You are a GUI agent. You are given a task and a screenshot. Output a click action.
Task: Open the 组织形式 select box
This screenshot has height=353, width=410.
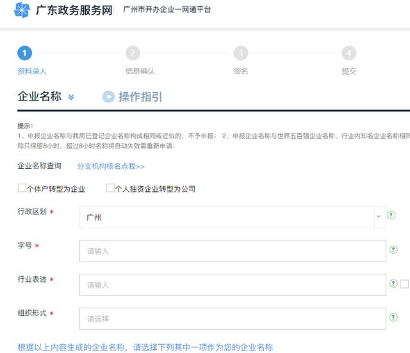pos(233,318)
